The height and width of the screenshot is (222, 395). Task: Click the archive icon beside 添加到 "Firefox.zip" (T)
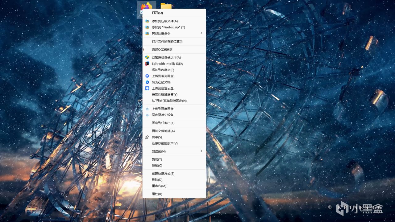pyautogui.click(x=147, y=27)
